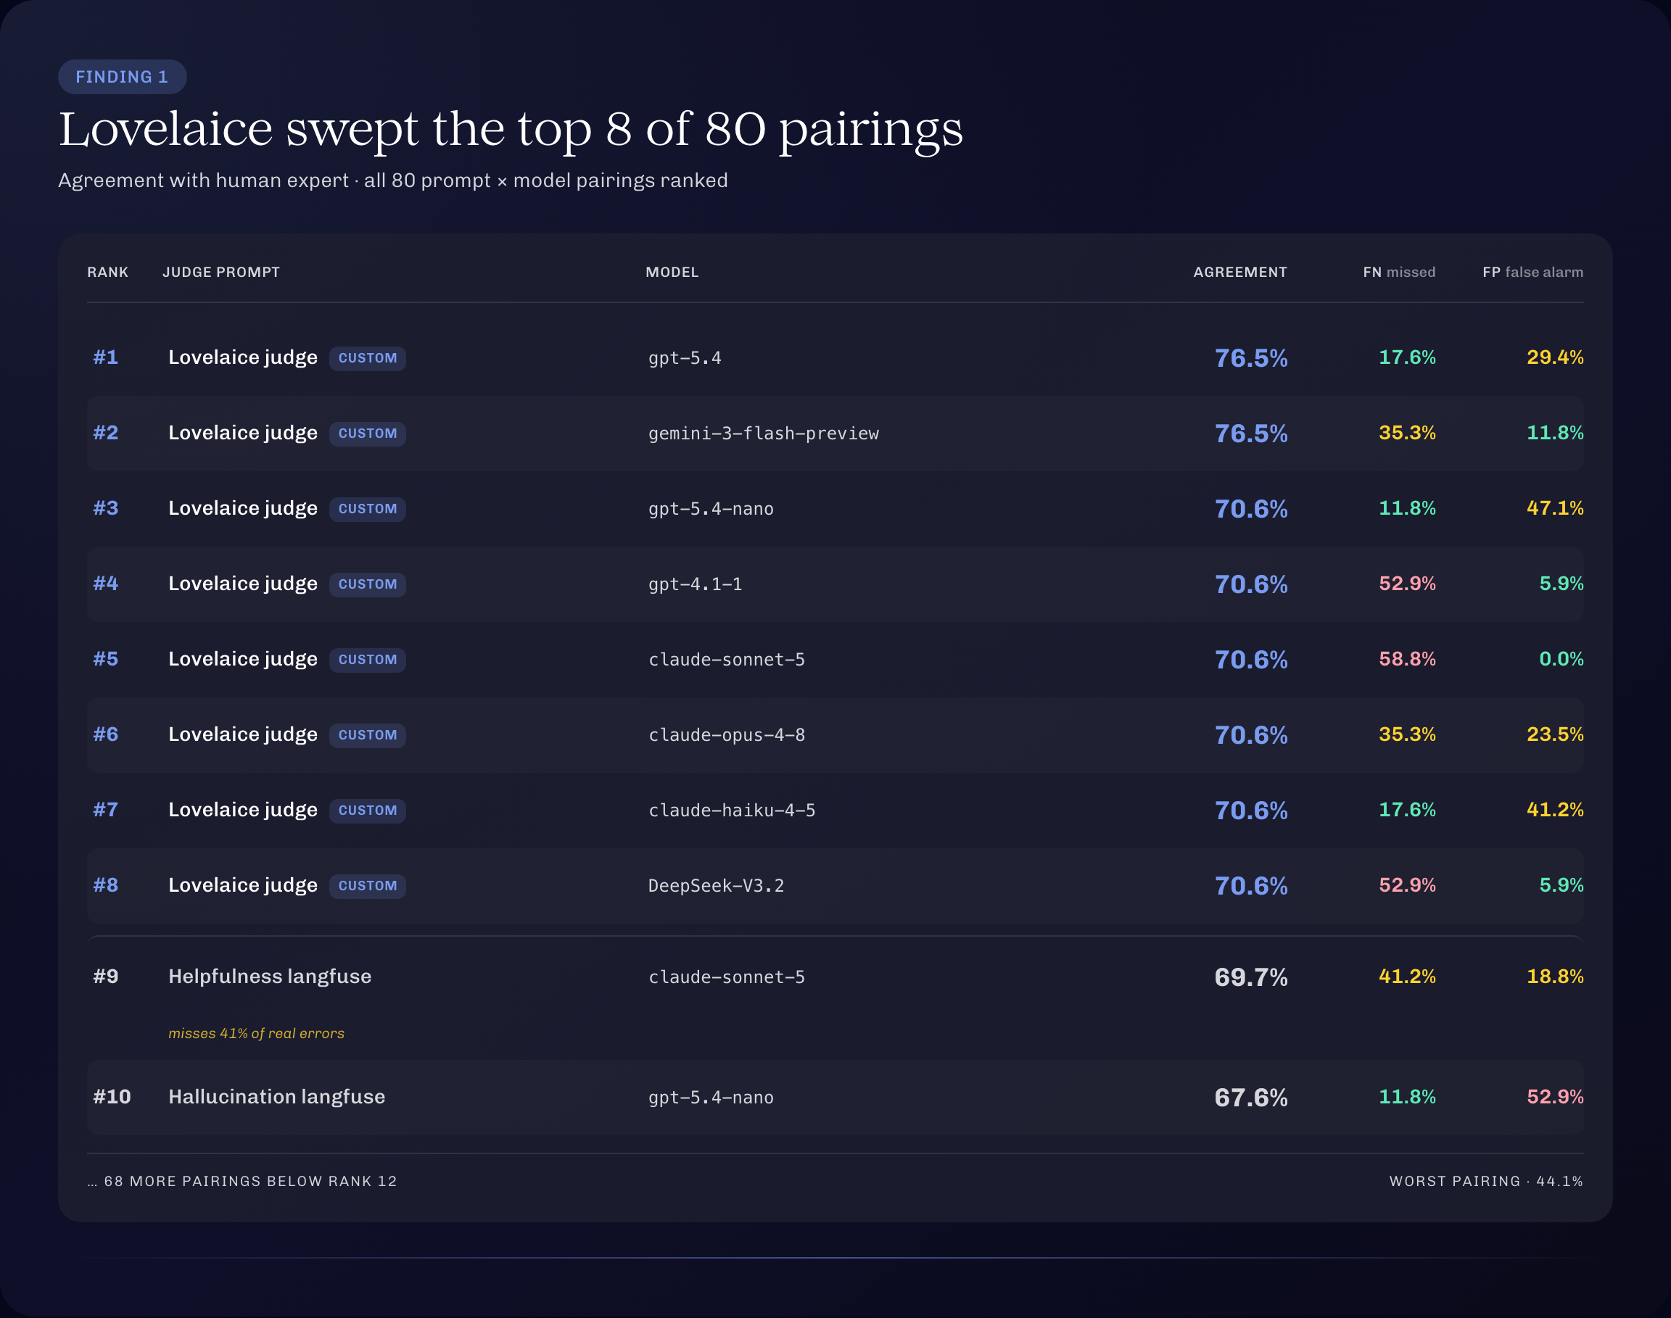Click the JUDGE PROMPT column header

(x=220, y=273)
